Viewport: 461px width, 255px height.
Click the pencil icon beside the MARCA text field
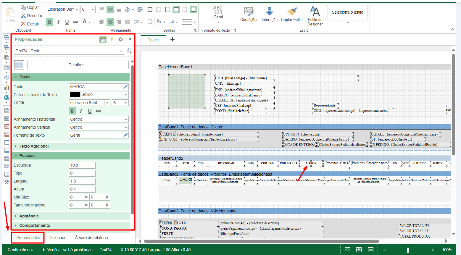(x=126, y=87)
